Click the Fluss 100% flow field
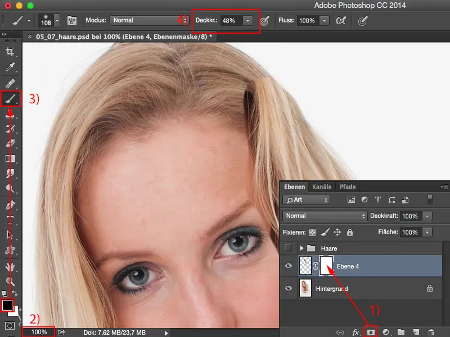Image resolution: width=450 pixels, height=337 pixels. [x=307, y=21]
